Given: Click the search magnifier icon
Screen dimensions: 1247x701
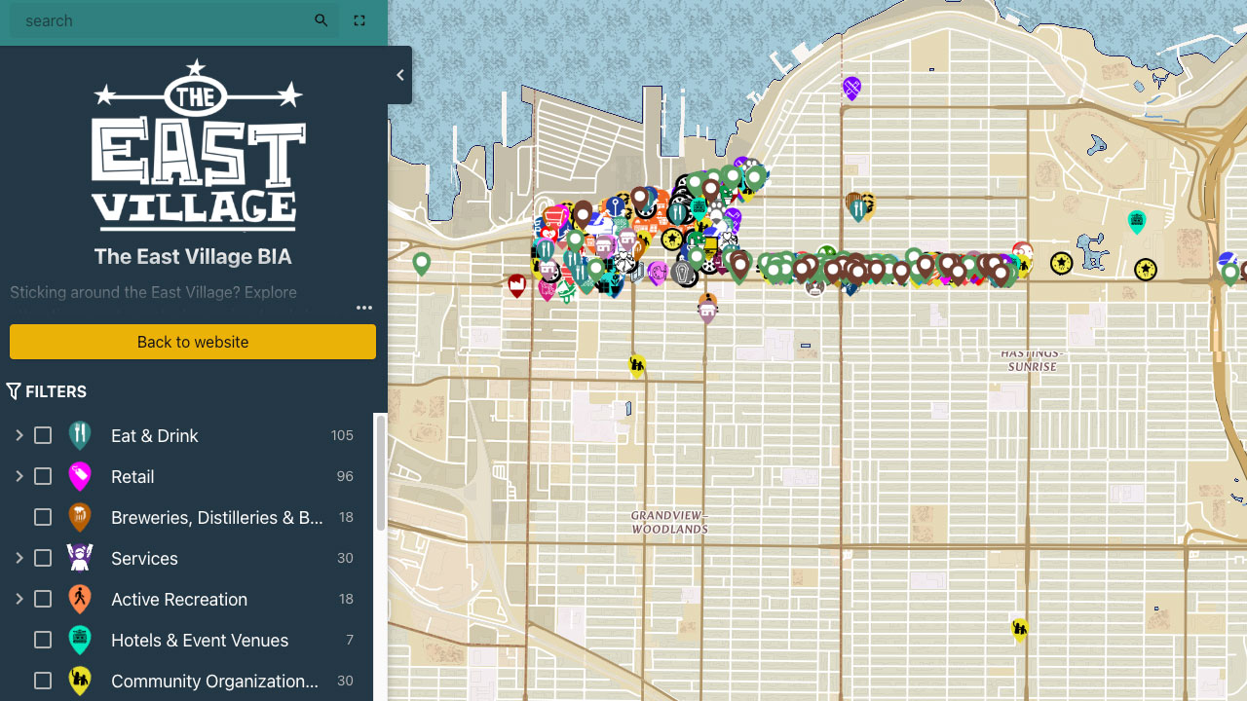Looking at the screenshot, I should [321, 20].
